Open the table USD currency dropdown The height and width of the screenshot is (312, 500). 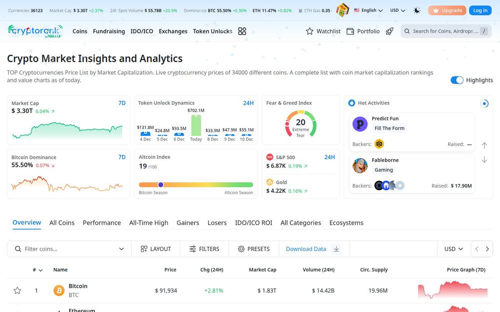[453, 249]
